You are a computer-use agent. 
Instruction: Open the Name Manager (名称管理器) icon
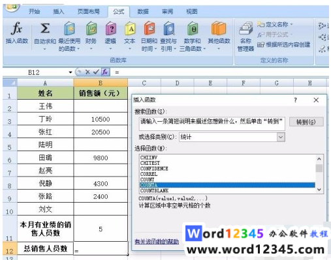coord(245,29)
